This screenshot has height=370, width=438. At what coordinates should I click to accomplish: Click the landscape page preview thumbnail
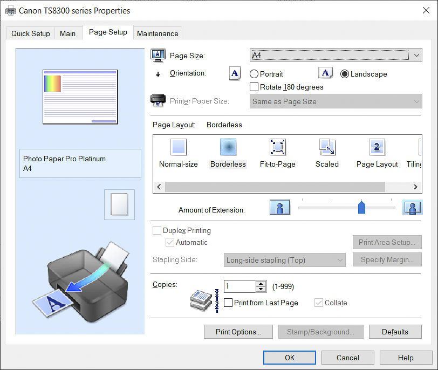tap(80, 97)
